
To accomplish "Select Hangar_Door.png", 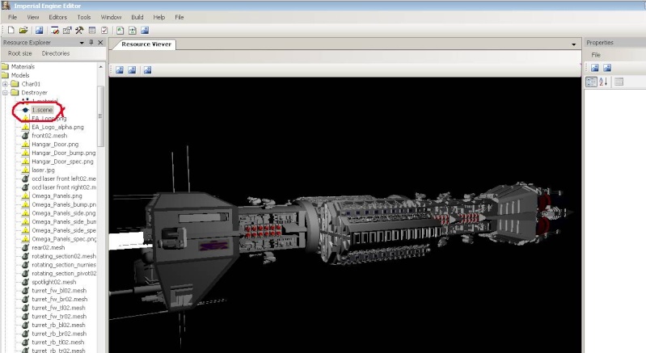I will point(55,145).
